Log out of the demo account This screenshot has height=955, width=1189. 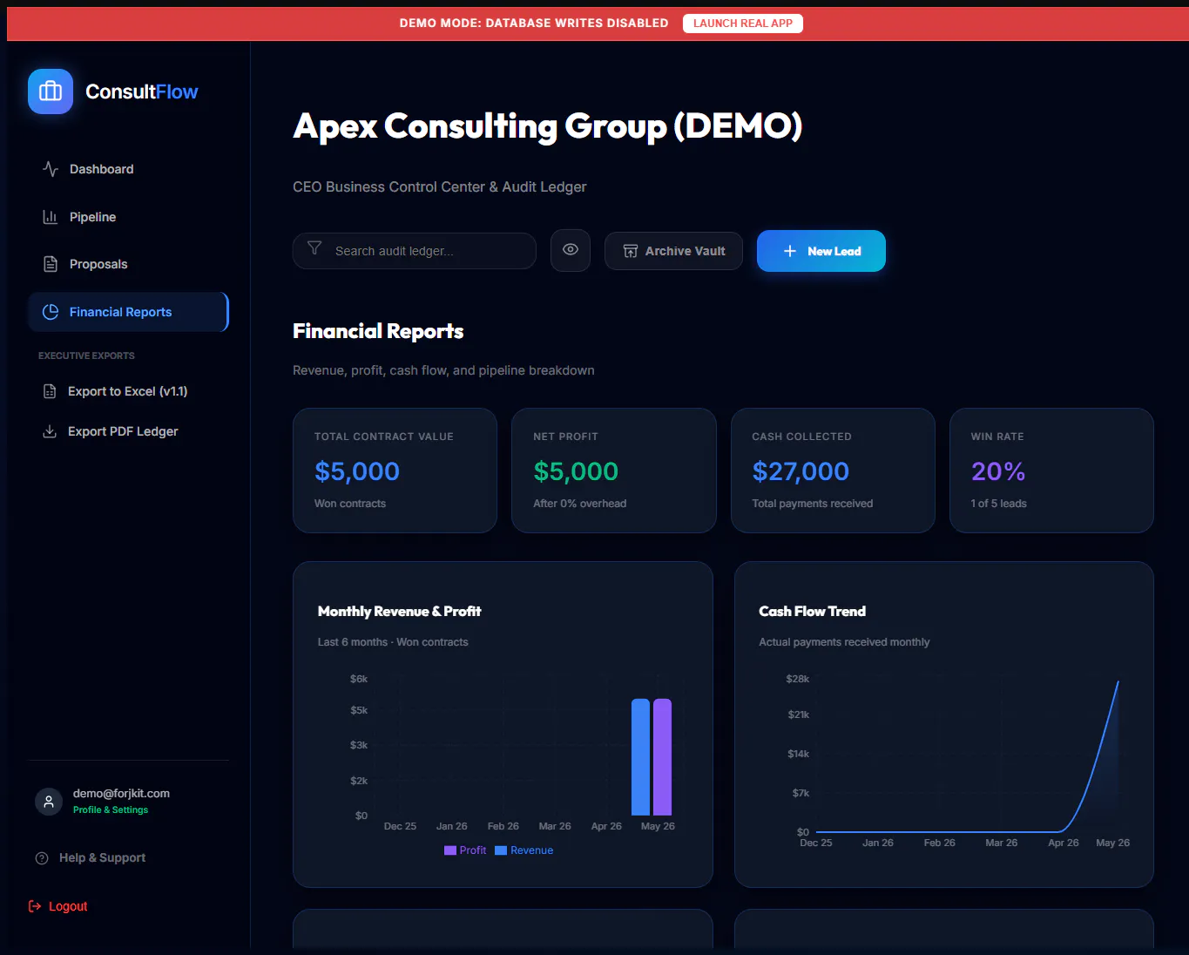click(x=58, y=906)
